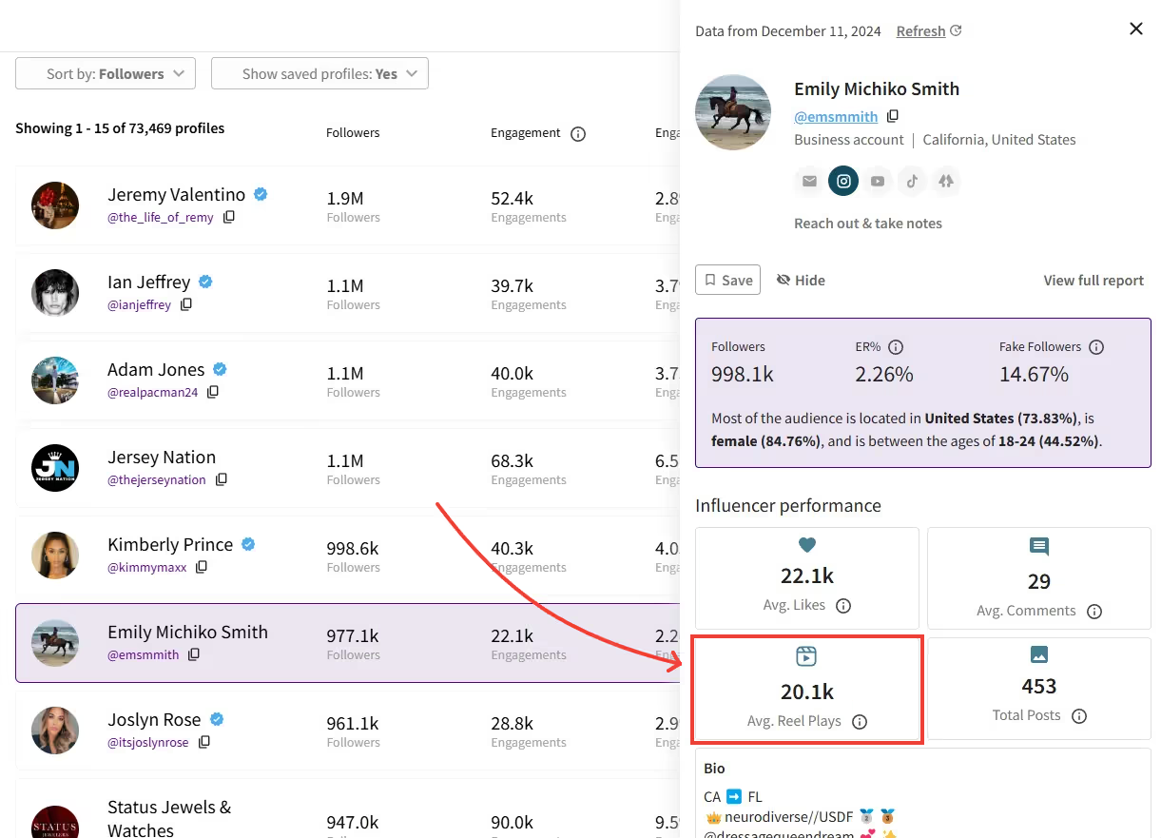Copy handle @itsjoslynrose icon
Image resolution: width=1161 pixels, height=838 pixels.
[203, 742]
